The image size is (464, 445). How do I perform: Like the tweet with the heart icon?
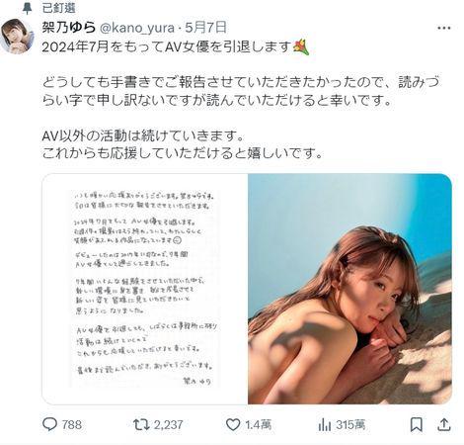(x=233, y=424)
